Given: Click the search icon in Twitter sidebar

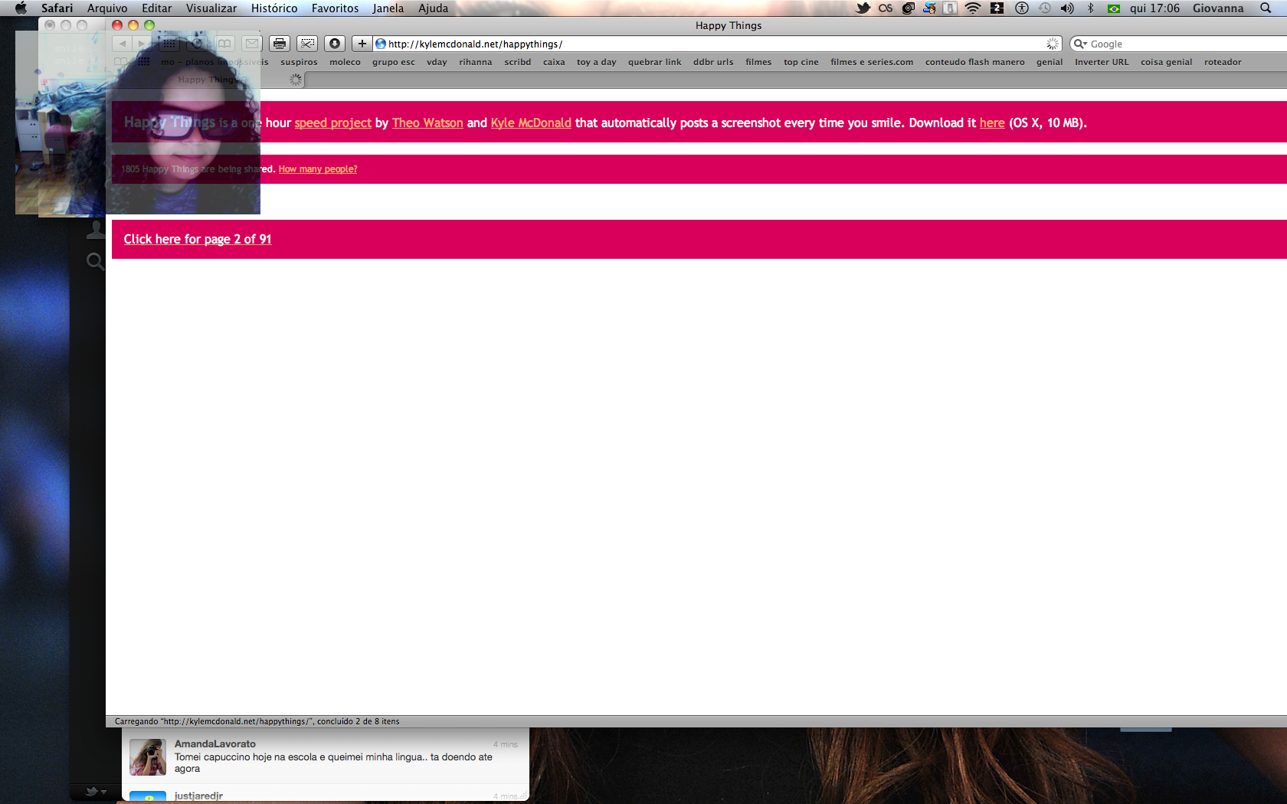Looking at the screenshot, I should [x=95, y=262].
